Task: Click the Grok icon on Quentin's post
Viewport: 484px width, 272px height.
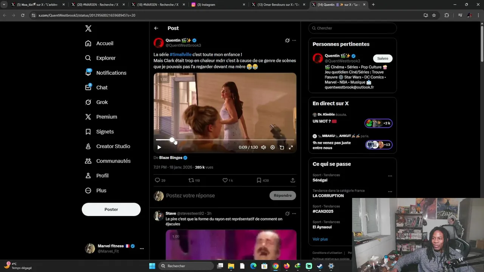Action: tap(287, 40)
